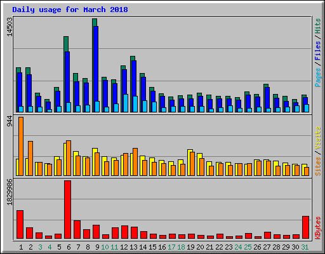The image size is (325, 254).
Task: Click day 10 on the x-axis
Action: pos(105,247)
